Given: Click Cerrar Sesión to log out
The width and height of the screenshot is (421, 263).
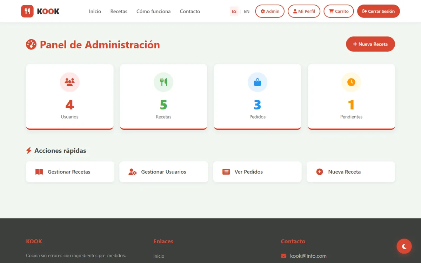Looking at the screenshot, I should point(379,11).
